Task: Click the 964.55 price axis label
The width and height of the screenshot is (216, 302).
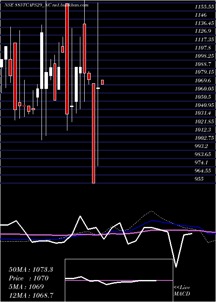Action: 203,171
